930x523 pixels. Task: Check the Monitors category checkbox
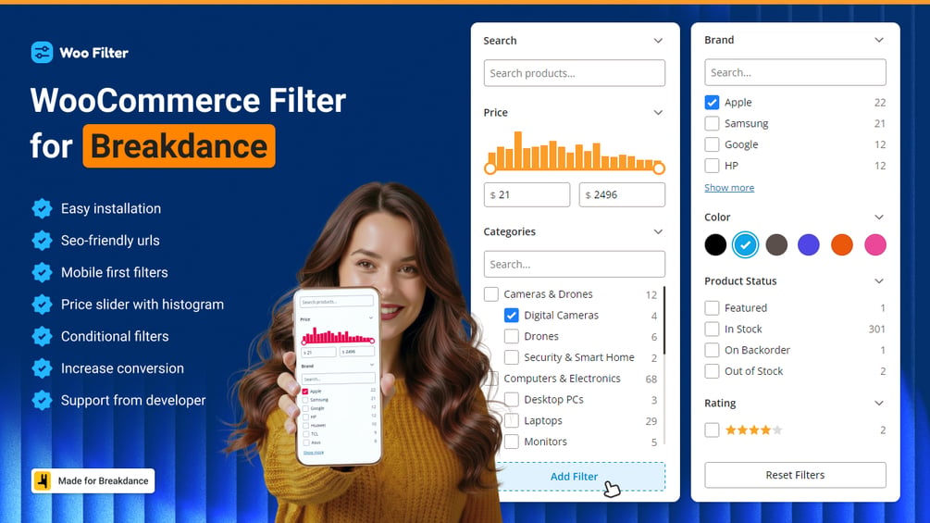[x=511, y=442]
